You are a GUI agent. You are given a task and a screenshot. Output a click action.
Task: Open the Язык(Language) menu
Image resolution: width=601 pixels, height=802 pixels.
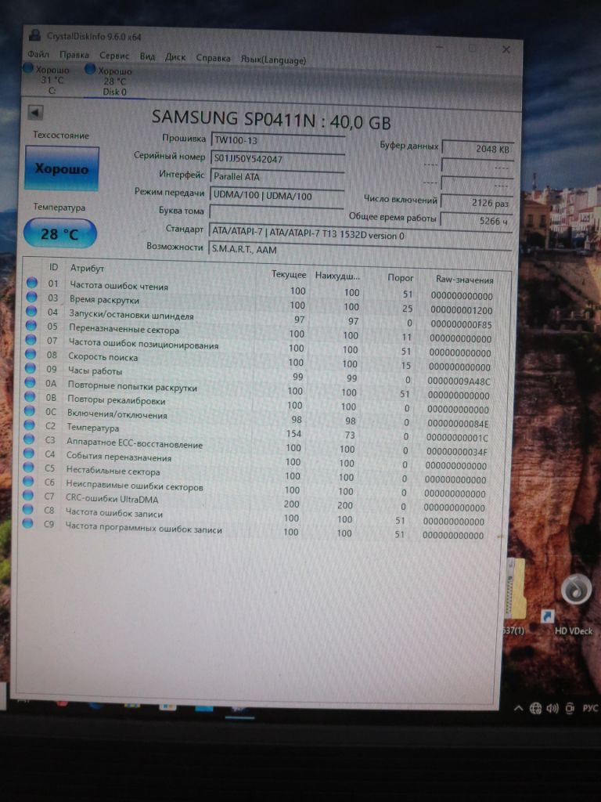tap(273, 60)
